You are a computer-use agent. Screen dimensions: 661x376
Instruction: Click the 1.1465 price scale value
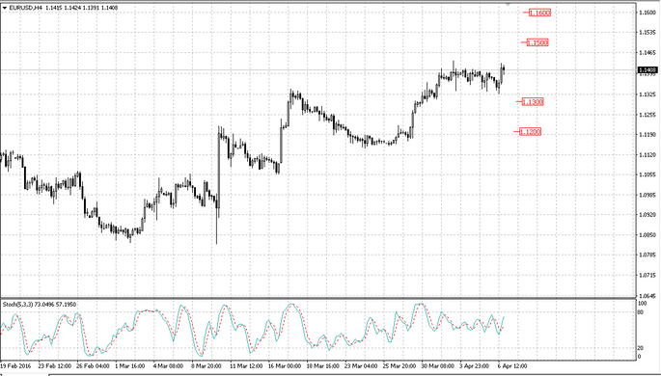[647, 53]
